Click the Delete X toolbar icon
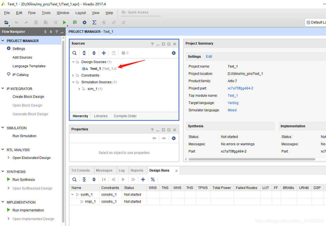 tap(55, 22)
